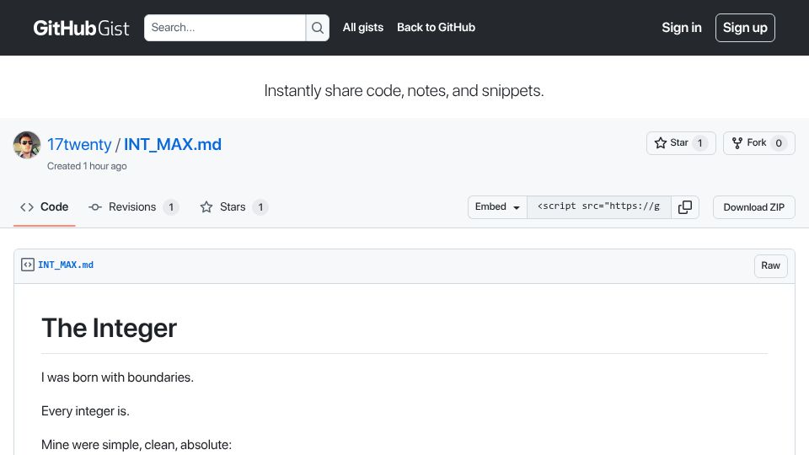Click the star count badge beside Star
809x455 pixels.
coord(700,143)
